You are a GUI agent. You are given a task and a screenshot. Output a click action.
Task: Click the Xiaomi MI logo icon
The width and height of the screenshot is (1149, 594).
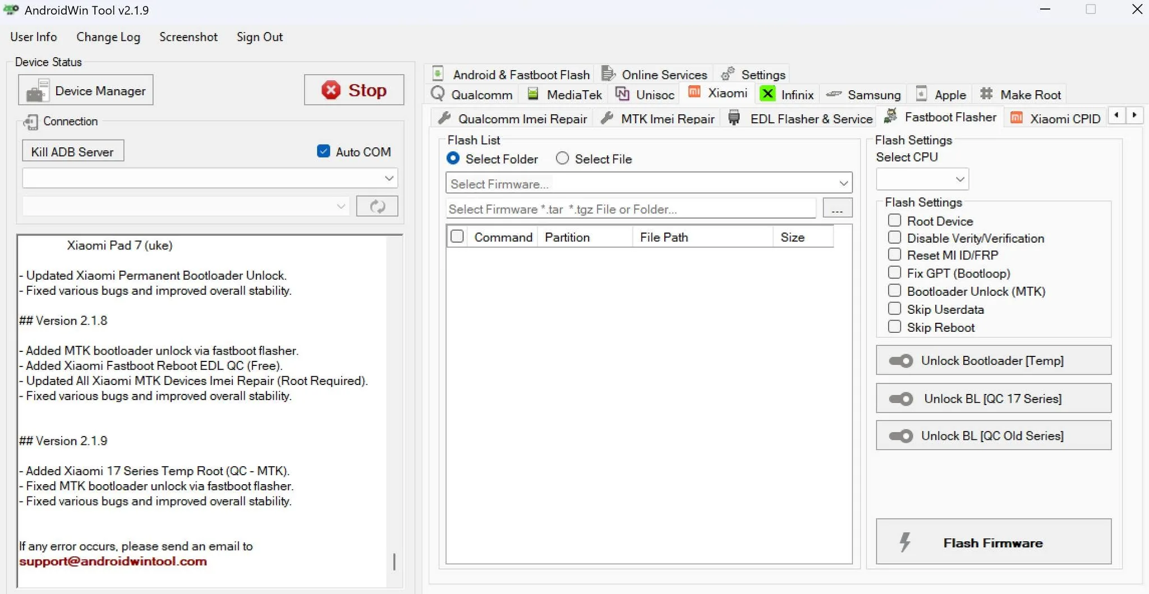click(694, 92)
